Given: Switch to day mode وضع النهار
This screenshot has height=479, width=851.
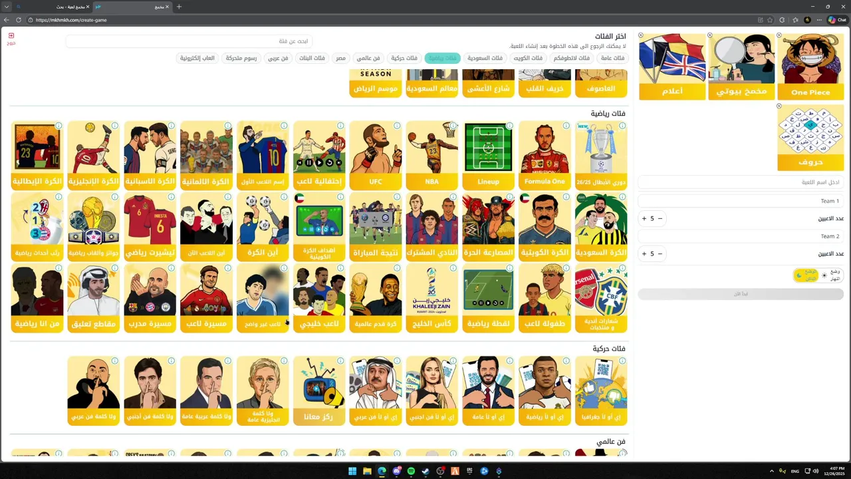Looking at the screenshot, I should coord(831,275).
